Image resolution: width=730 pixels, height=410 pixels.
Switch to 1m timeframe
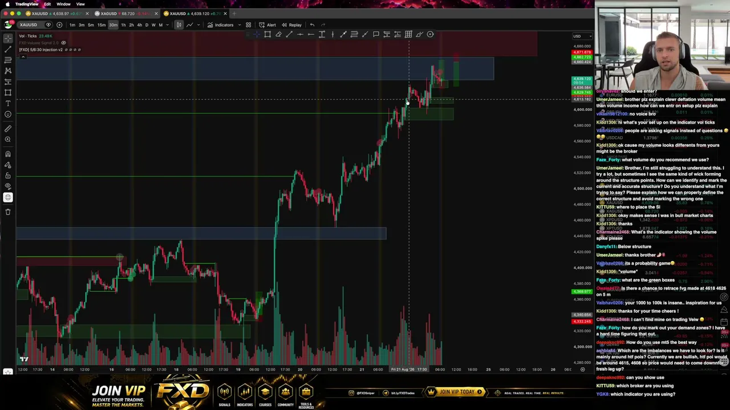pyautogui.click(x=72, y=24)
